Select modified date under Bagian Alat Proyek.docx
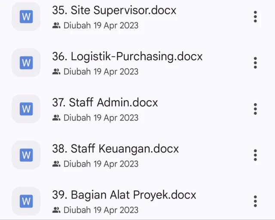This screenshot has height=220, width=275. point(101,210)
